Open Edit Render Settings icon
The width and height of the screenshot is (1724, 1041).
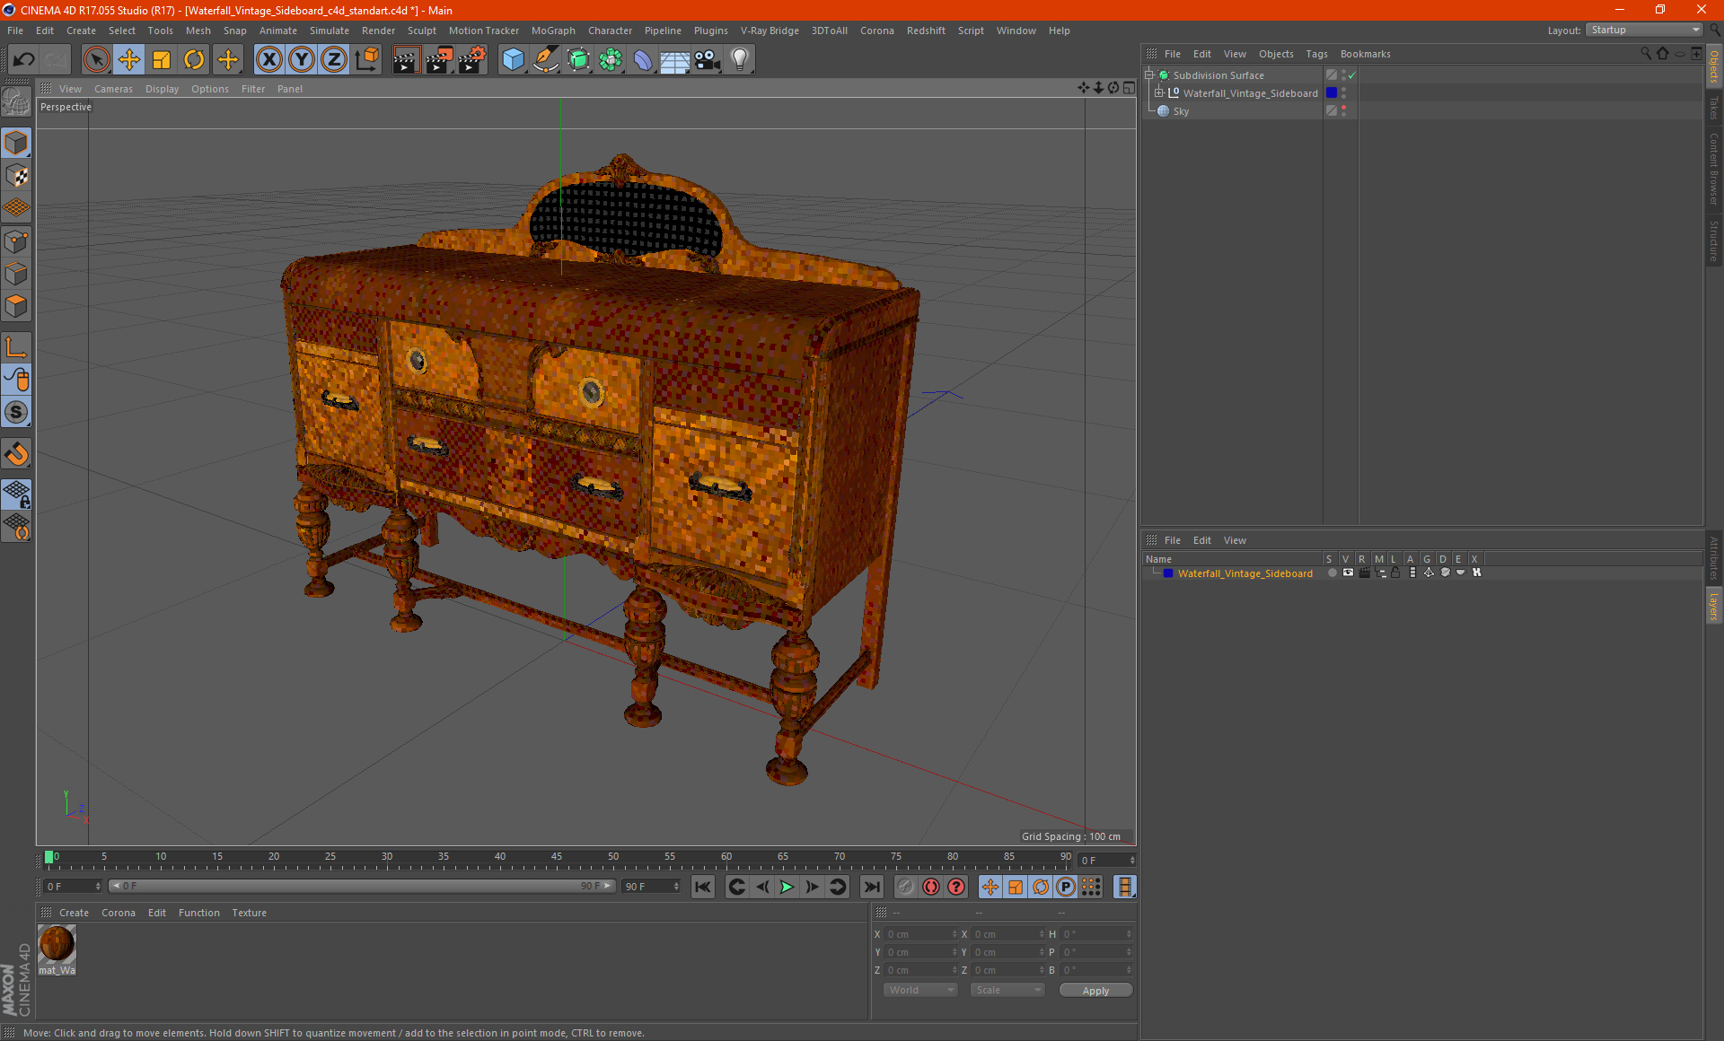pos(471,60)
